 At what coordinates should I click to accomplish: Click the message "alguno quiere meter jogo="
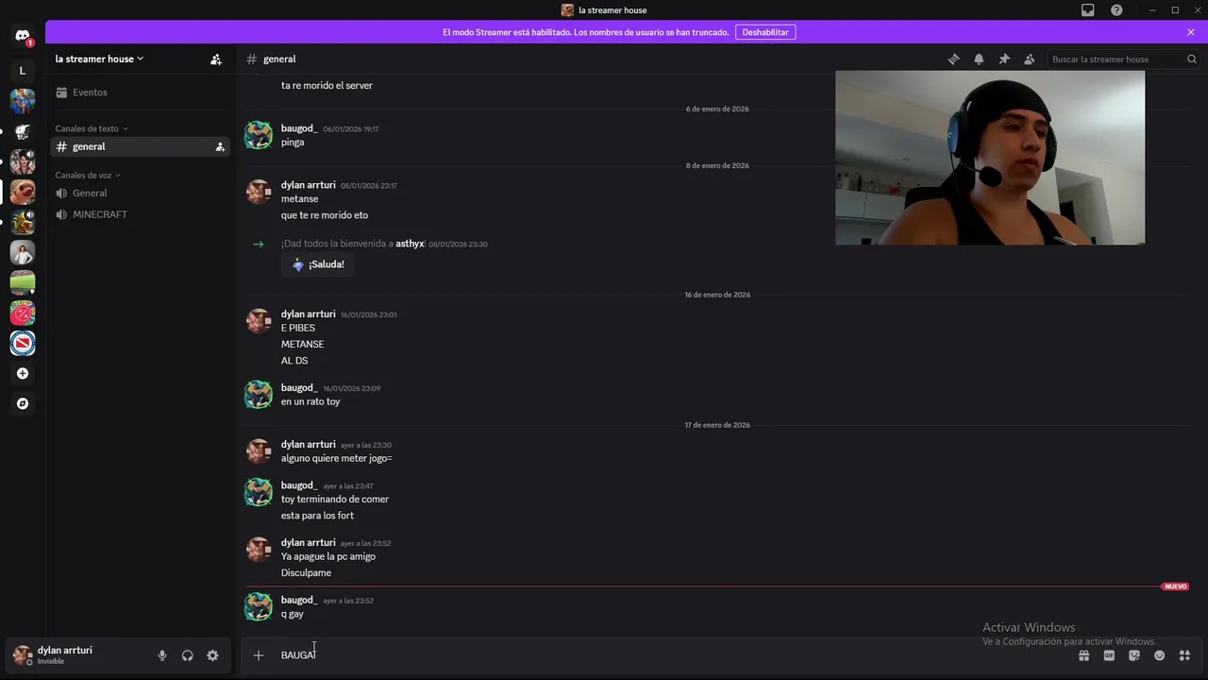(x=336, y=458)
